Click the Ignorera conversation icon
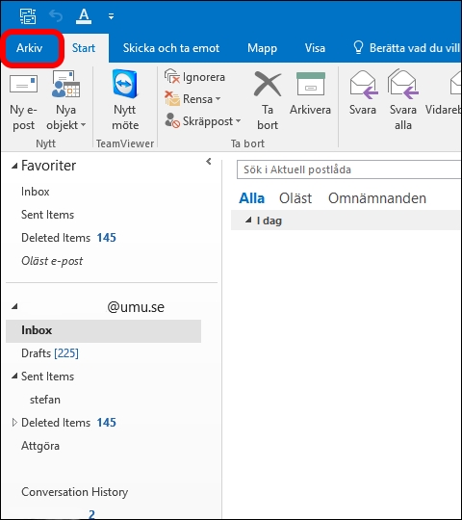This screenshot has width=462, height=520. coord(171,76)
